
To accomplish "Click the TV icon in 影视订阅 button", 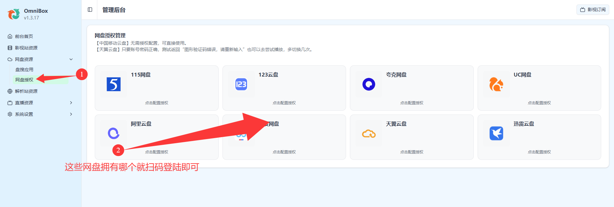I will tap(583, 10).
